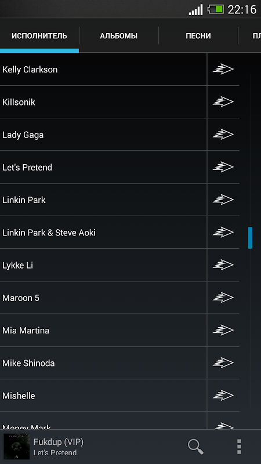Switch to the Альбомы tab
The image size is (261, 464).
coord(119,36)
